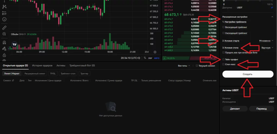Click the zoom in magnifier tool
The image size is (277, 134).
(x=4, y=34)
